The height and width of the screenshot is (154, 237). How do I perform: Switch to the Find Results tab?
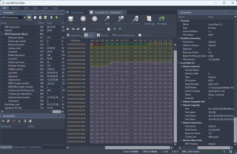click(35, 147)
